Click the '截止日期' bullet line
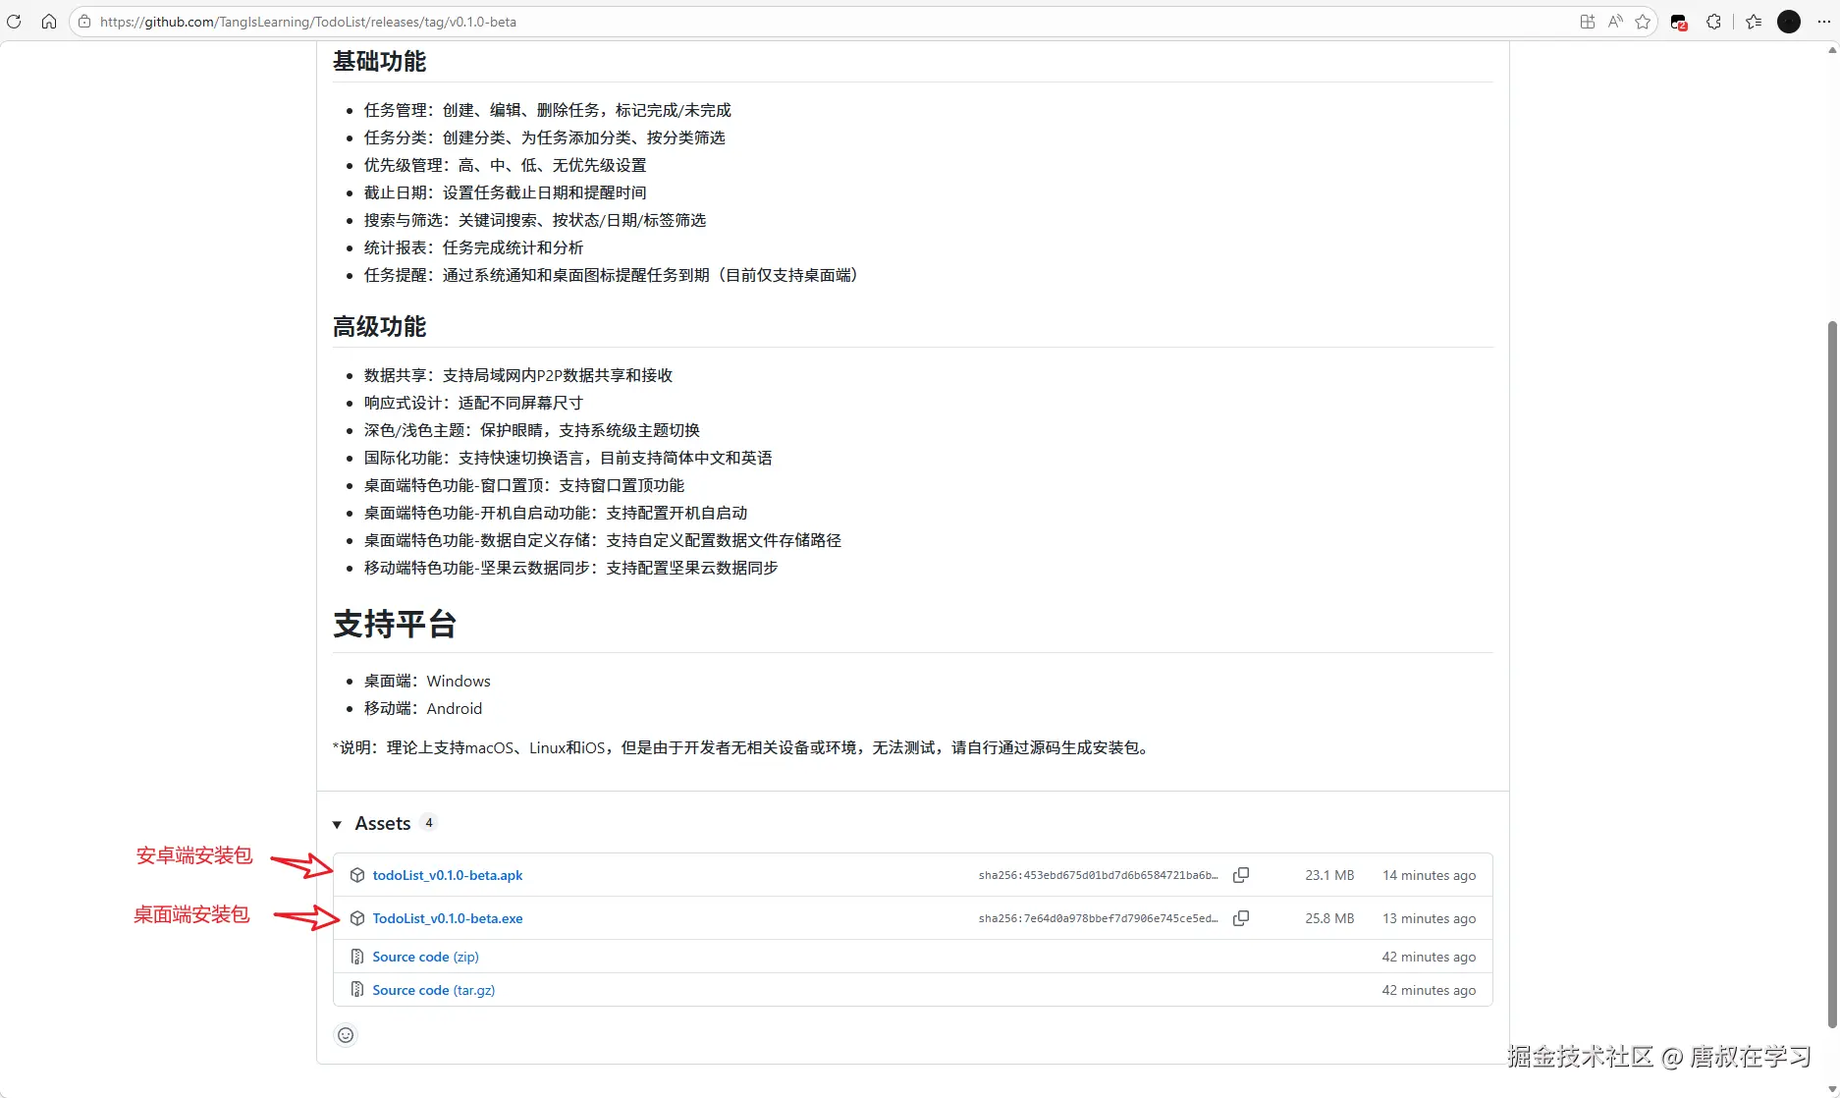The image size is (1840, 1098). [505, 192]
